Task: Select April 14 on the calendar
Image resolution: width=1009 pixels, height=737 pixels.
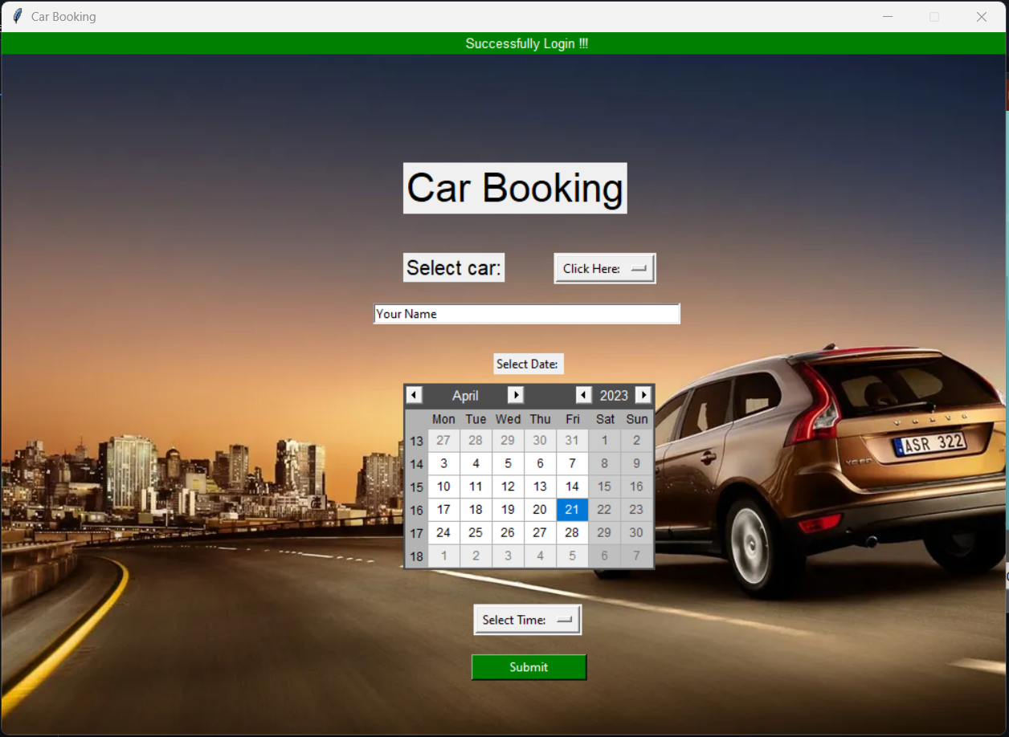Action: click(x=572, y=487)
